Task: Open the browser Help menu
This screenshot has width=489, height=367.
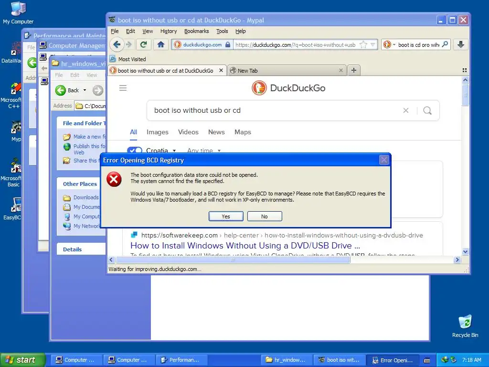Action: [241, 31]
